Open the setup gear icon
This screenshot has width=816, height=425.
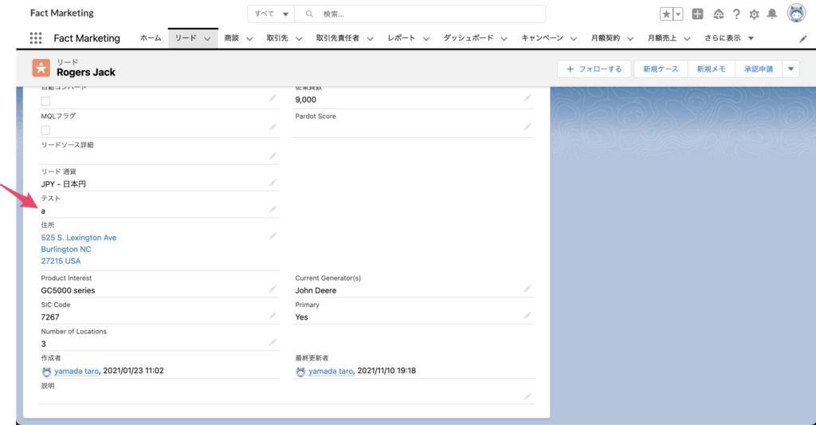(754, 14)
